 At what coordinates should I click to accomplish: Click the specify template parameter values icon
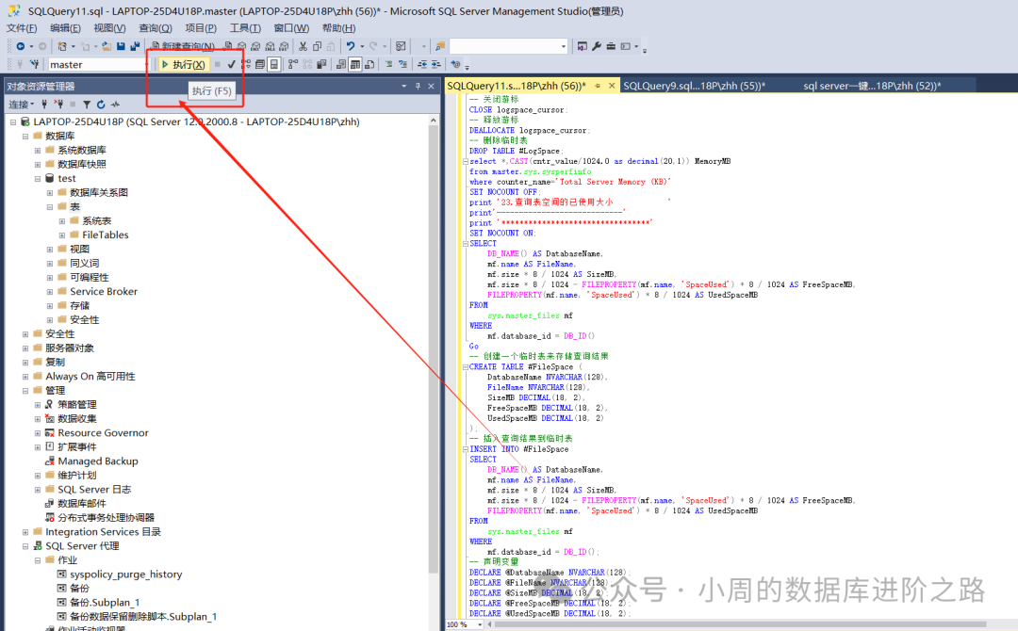pyautogui.click(x=456, y=64)
